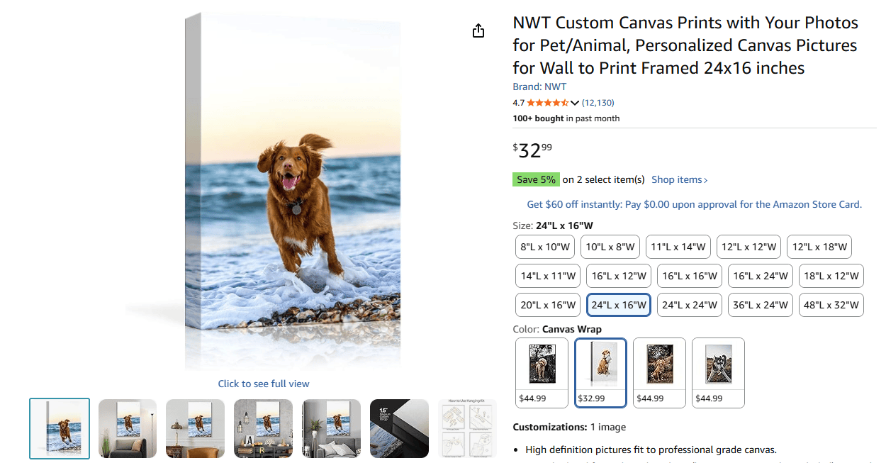The height and width of the screenshot is (463, 886).
Task: Select the golden dog framed style swatch
Action: pyautogui.click(x=659, y=373)
